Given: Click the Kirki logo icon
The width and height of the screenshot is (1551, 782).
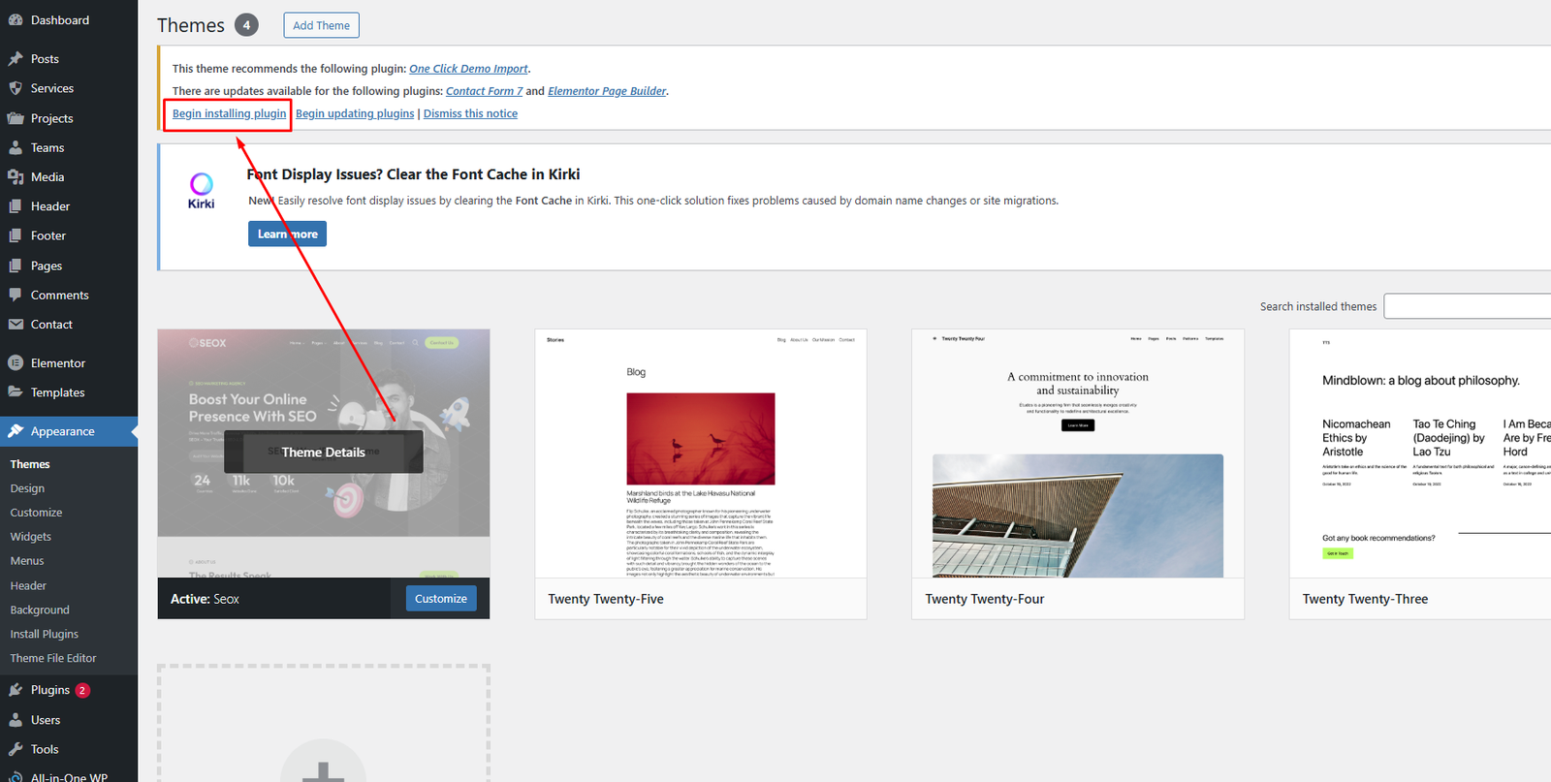Looking at the screenshot, I should click(x=202, y=190).
